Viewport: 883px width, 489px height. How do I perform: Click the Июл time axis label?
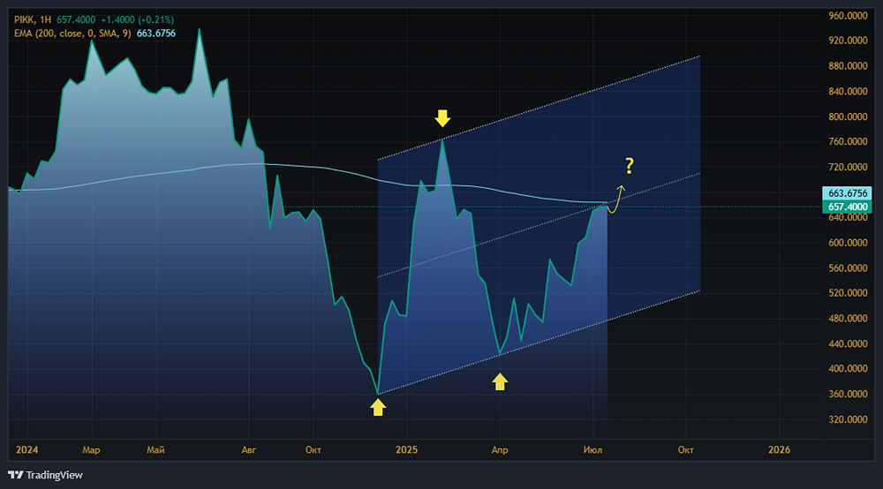click(x=592, y=449)
